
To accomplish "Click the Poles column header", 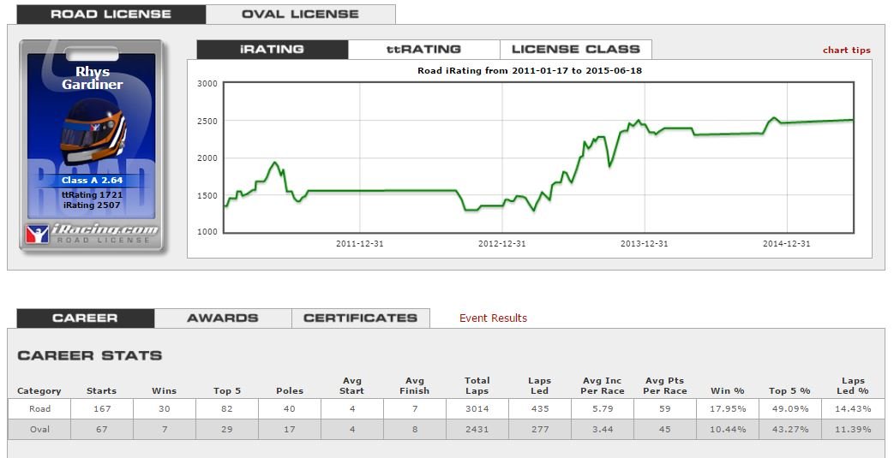I will pyautogui.click(x=290, y=390).
